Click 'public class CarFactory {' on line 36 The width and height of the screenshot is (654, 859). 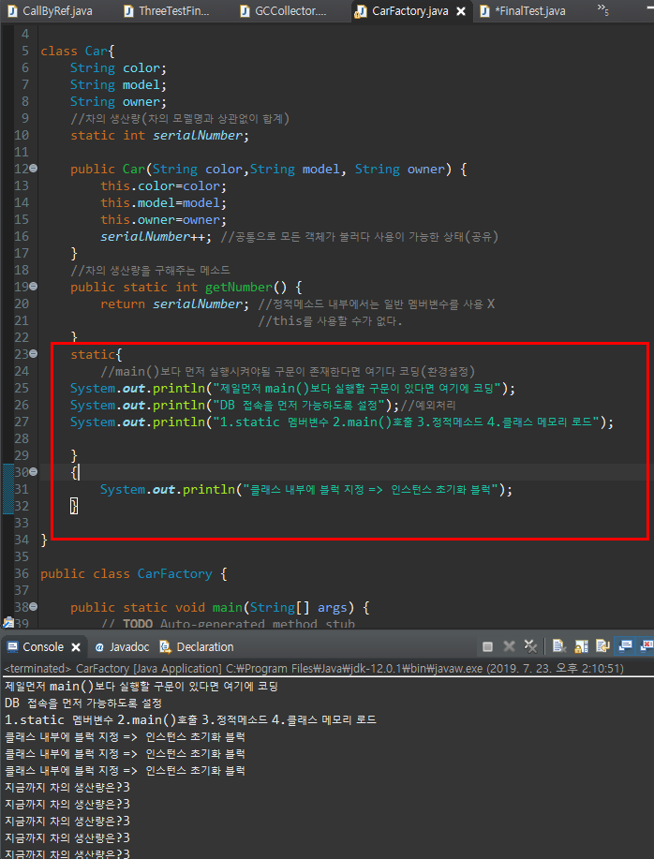point(134,573)
